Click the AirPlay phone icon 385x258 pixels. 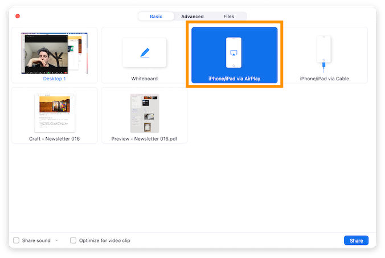tap(234, 52)
